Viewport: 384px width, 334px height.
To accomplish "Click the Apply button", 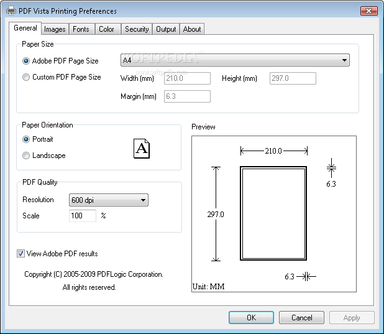I will (x=352, y=318).
